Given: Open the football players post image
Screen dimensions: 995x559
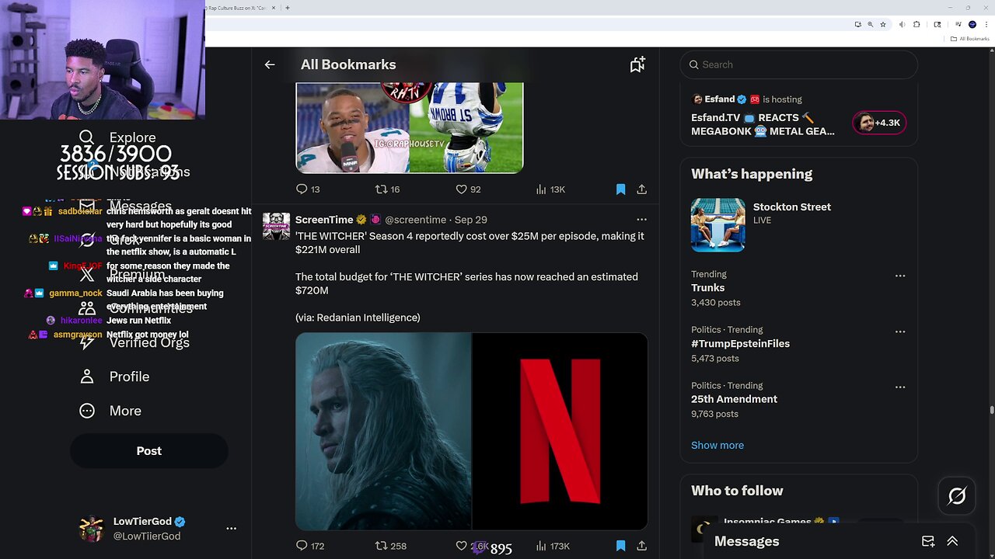Looking at the screenshot, I should (x=410, y=127).
